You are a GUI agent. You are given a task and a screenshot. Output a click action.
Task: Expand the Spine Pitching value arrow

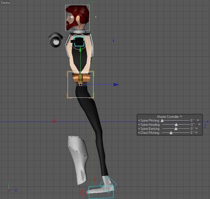[x=198, y=121]
